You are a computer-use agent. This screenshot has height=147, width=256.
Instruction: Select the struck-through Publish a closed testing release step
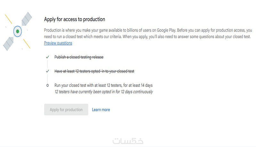[x=79, y=57]
